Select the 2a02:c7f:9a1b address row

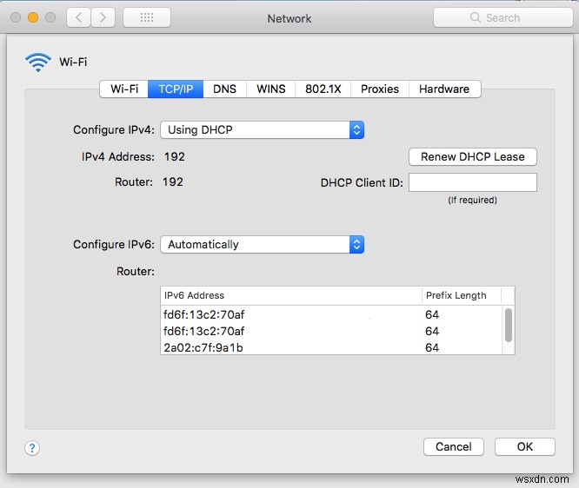click(331, 347)
